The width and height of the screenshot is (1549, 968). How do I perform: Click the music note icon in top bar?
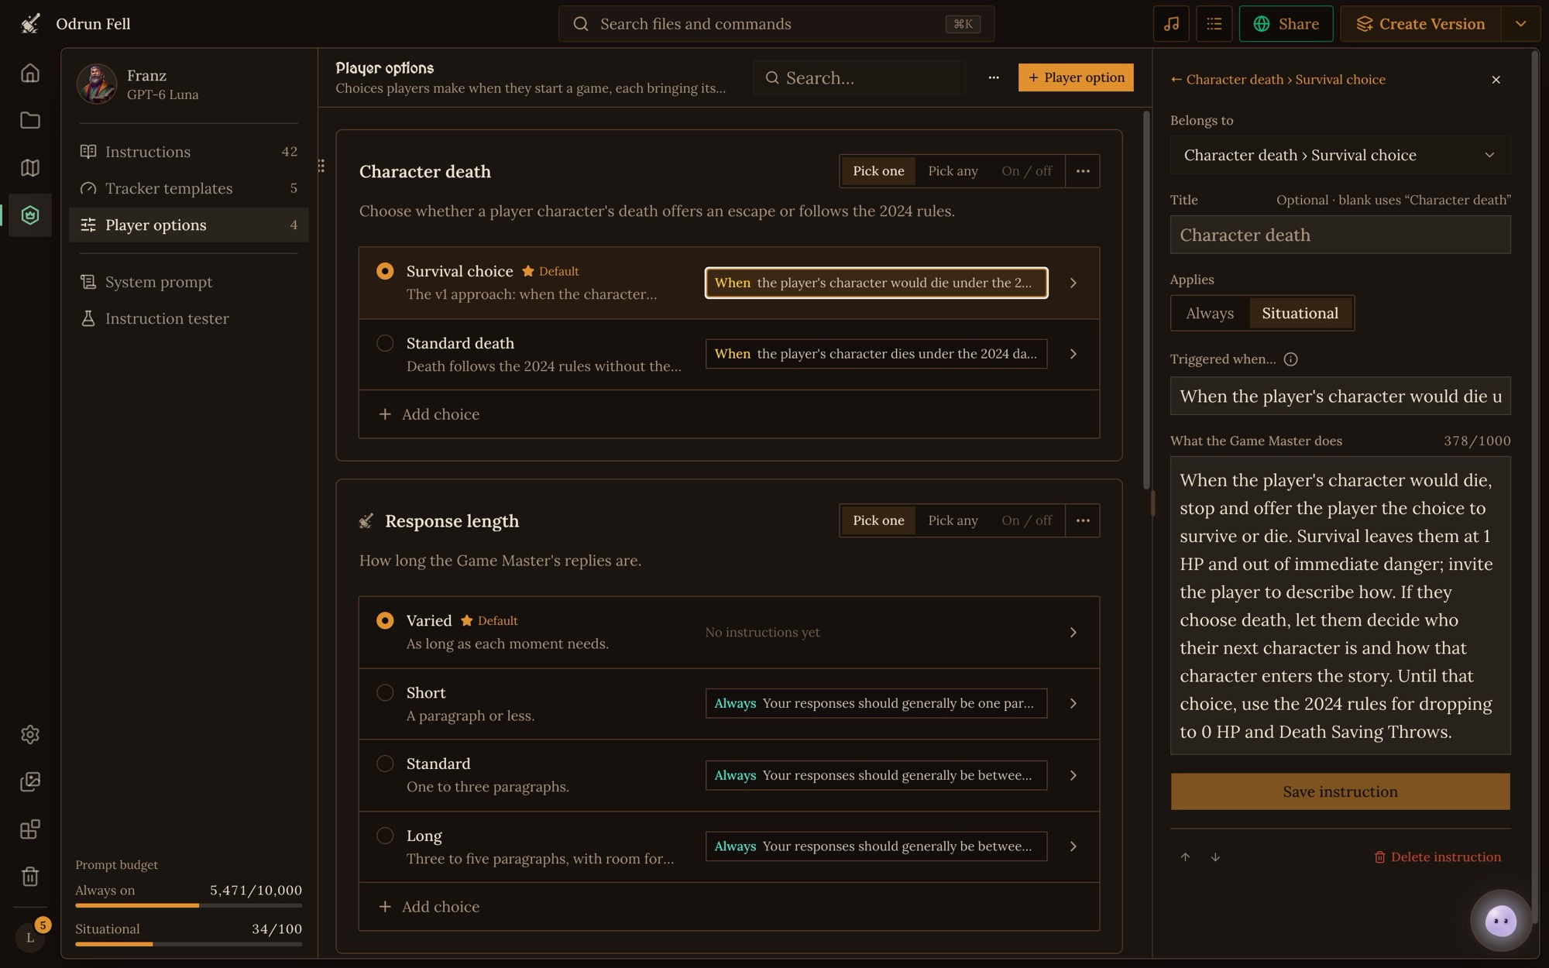pos(1171,24)
